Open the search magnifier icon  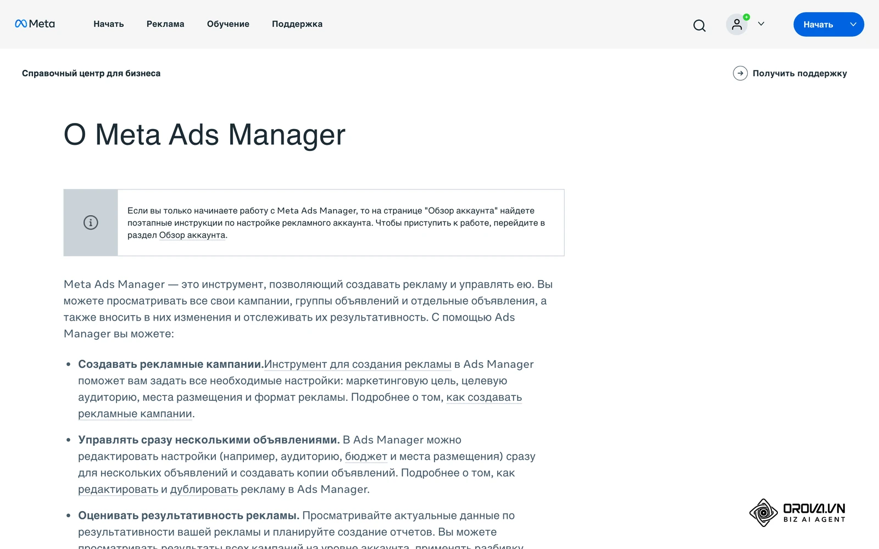(699, 25)
